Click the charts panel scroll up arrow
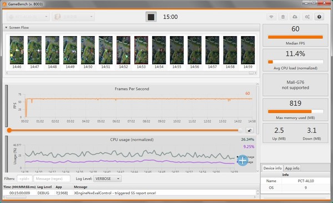The height and width of the screenshot is (203, 333). [258, 84]
